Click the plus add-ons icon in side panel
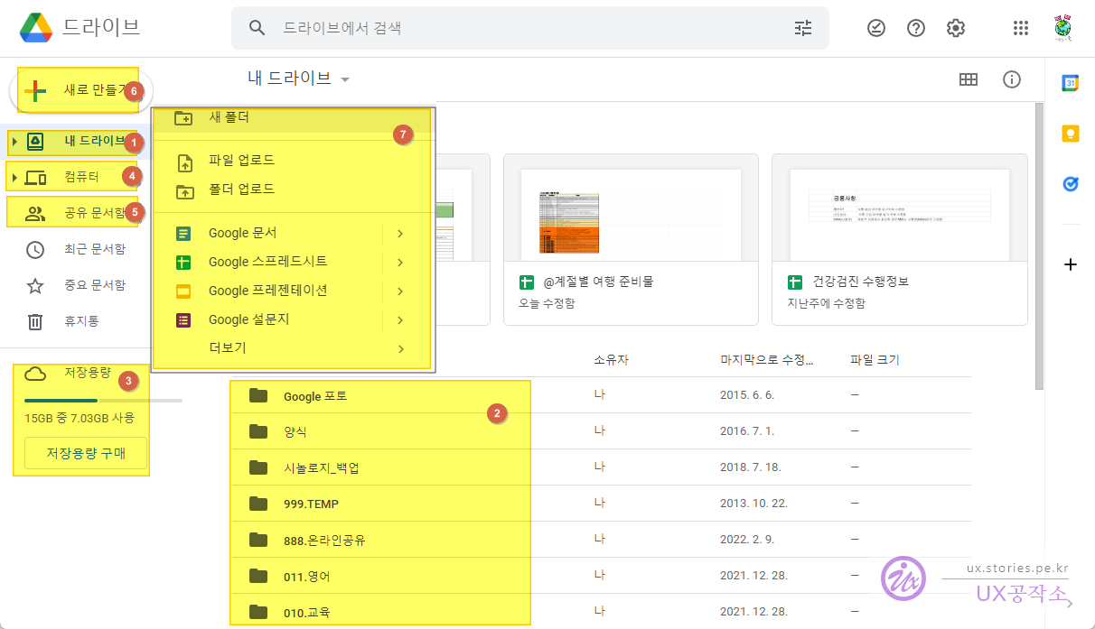 pos(1071,264)
